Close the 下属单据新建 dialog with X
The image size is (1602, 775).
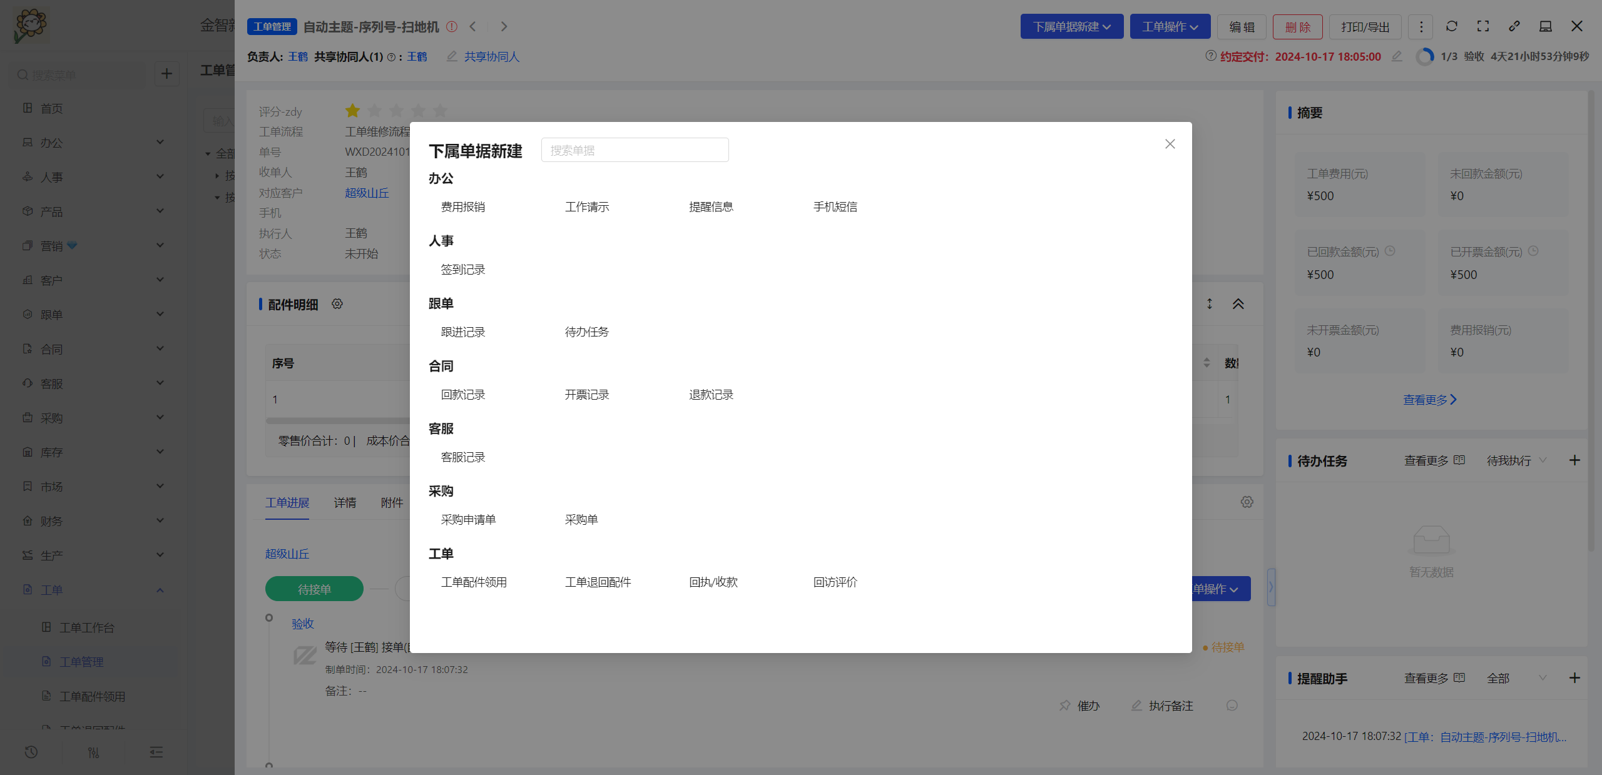[1170, 144]
